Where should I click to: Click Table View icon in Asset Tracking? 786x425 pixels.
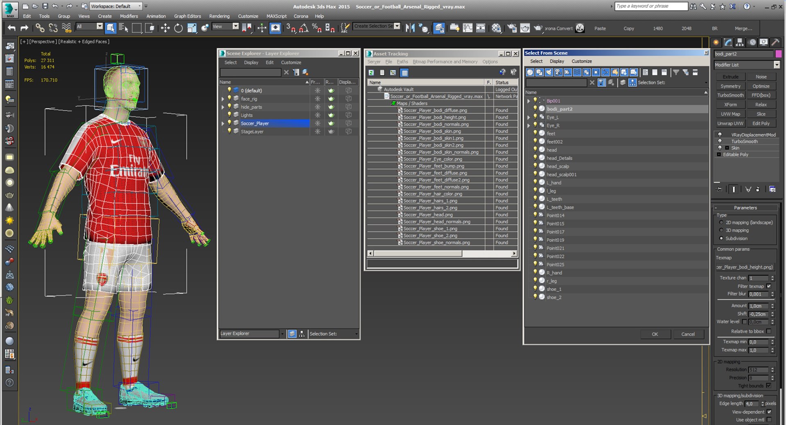click(x=404, y=72)
